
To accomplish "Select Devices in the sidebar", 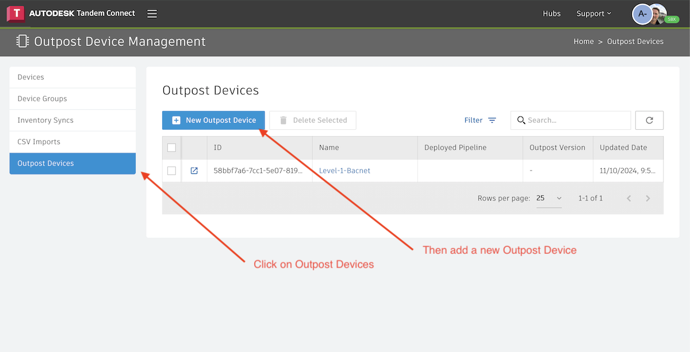I will point(72,77).
